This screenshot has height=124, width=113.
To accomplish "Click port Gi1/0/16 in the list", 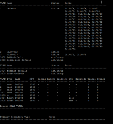I will click(97, 17).
